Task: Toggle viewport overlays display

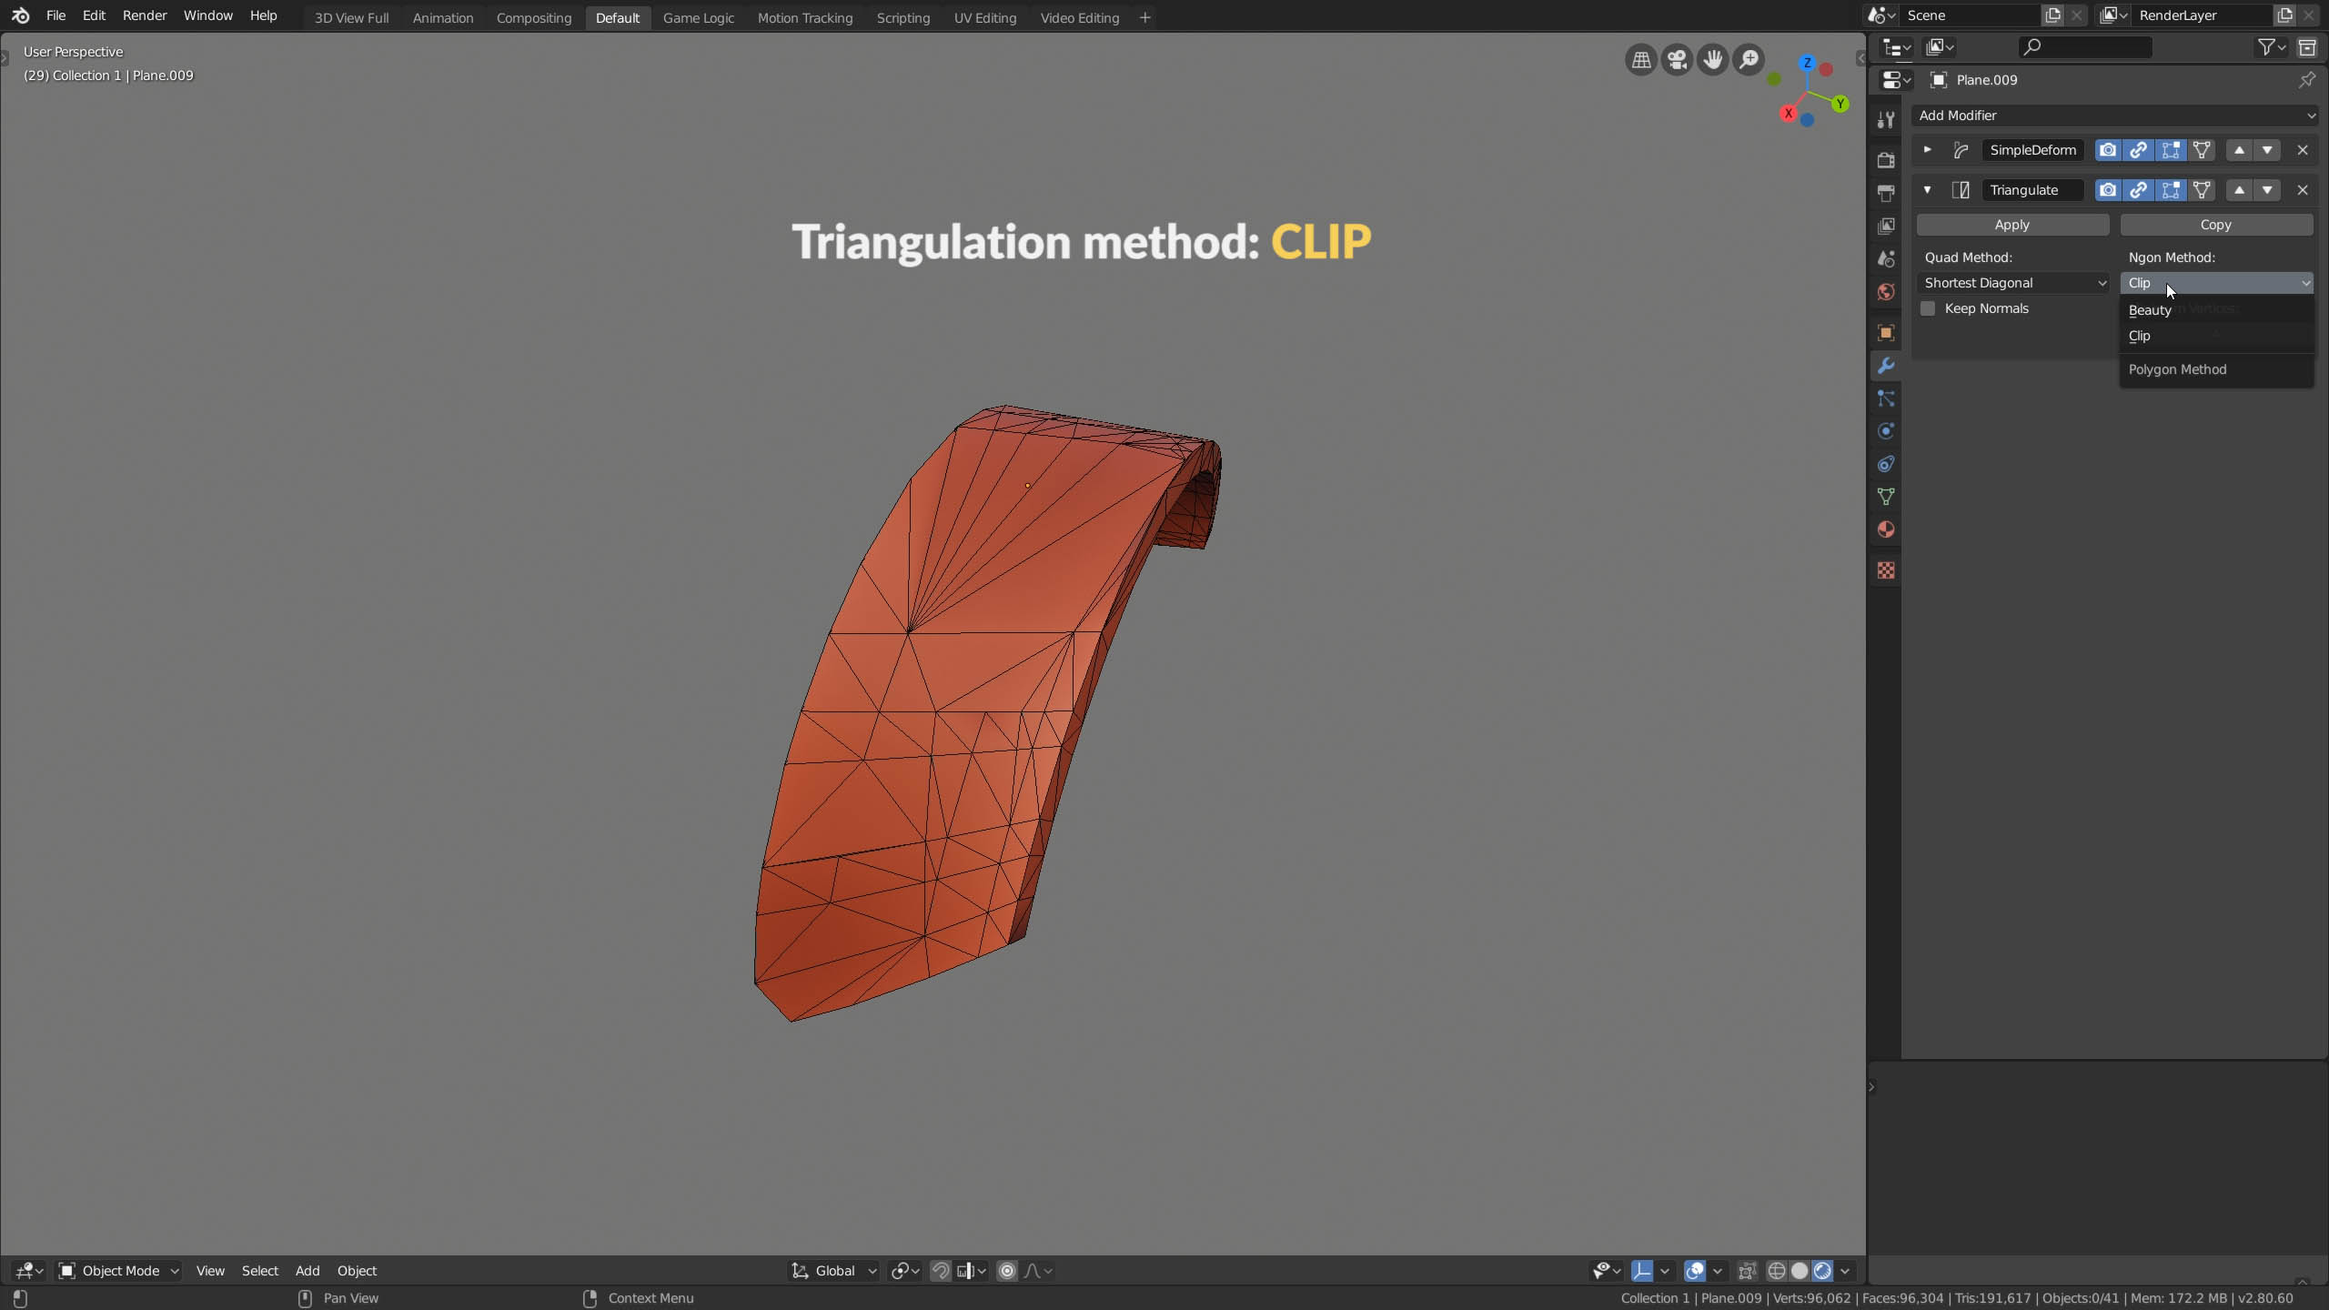Action: (1695, 1271)
